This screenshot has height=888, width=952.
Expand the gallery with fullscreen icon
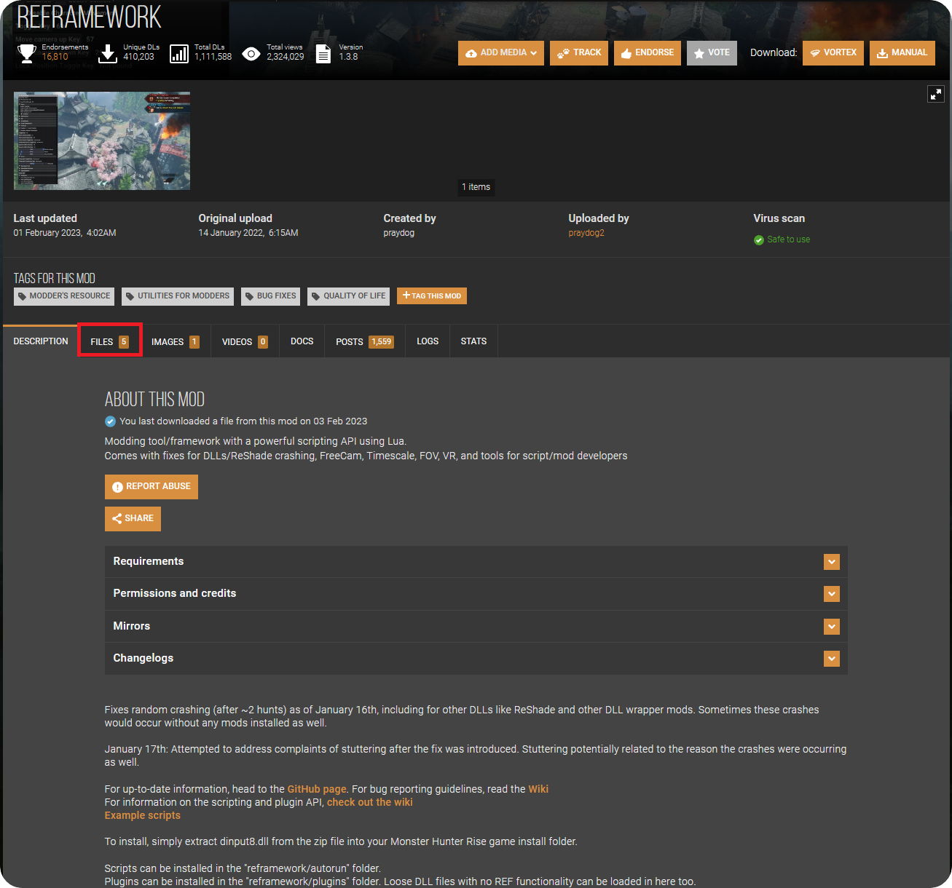935,94
